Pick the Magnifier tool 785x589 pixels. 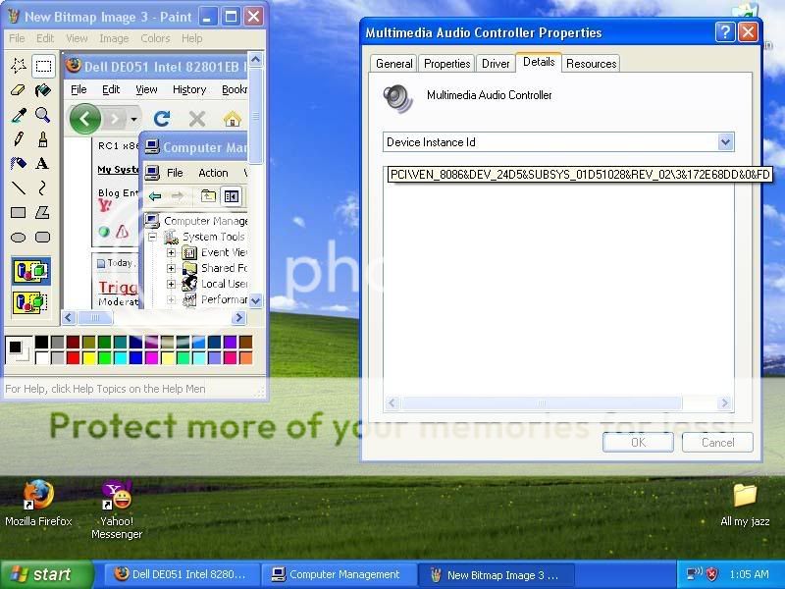pyautogui.click(x=42, y=115)
